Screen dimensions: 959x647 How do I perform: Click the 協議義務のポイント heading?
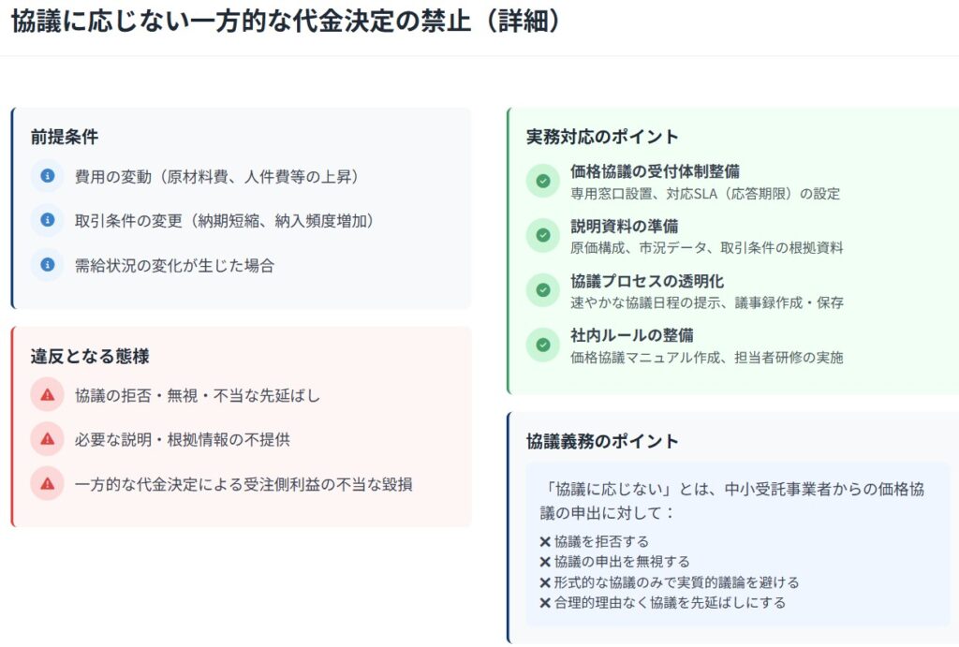602,441
